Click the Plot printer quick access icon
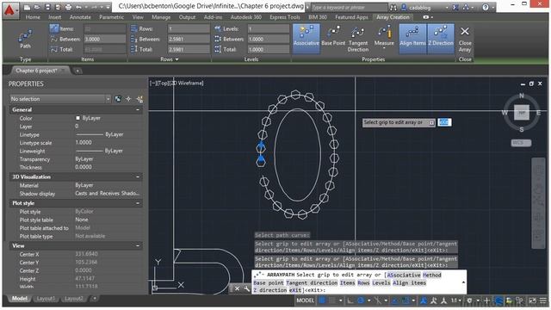 69,7
